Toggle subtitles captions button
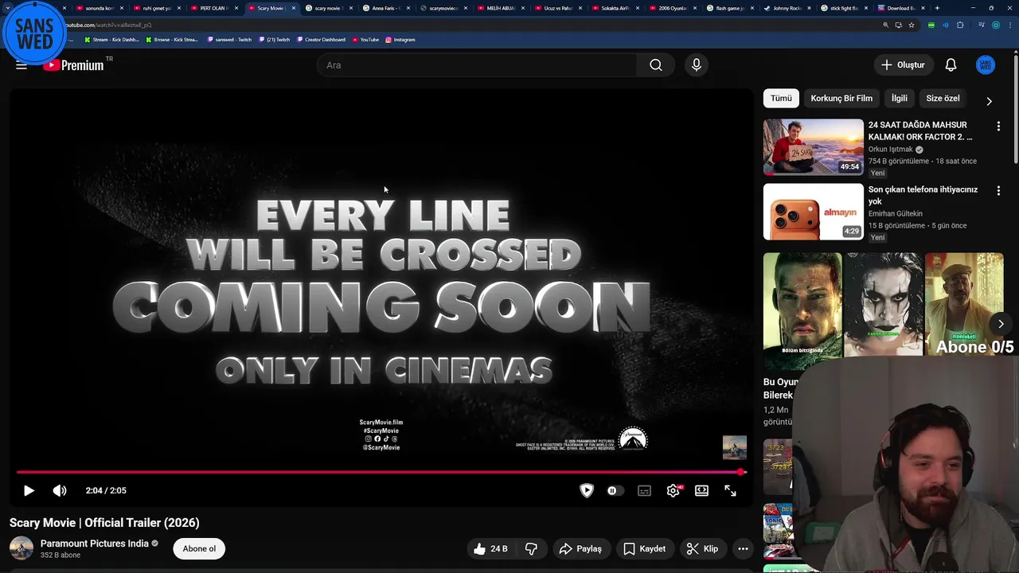Image resolution: width=1019 pixels, height=573 pixels. 644,491
